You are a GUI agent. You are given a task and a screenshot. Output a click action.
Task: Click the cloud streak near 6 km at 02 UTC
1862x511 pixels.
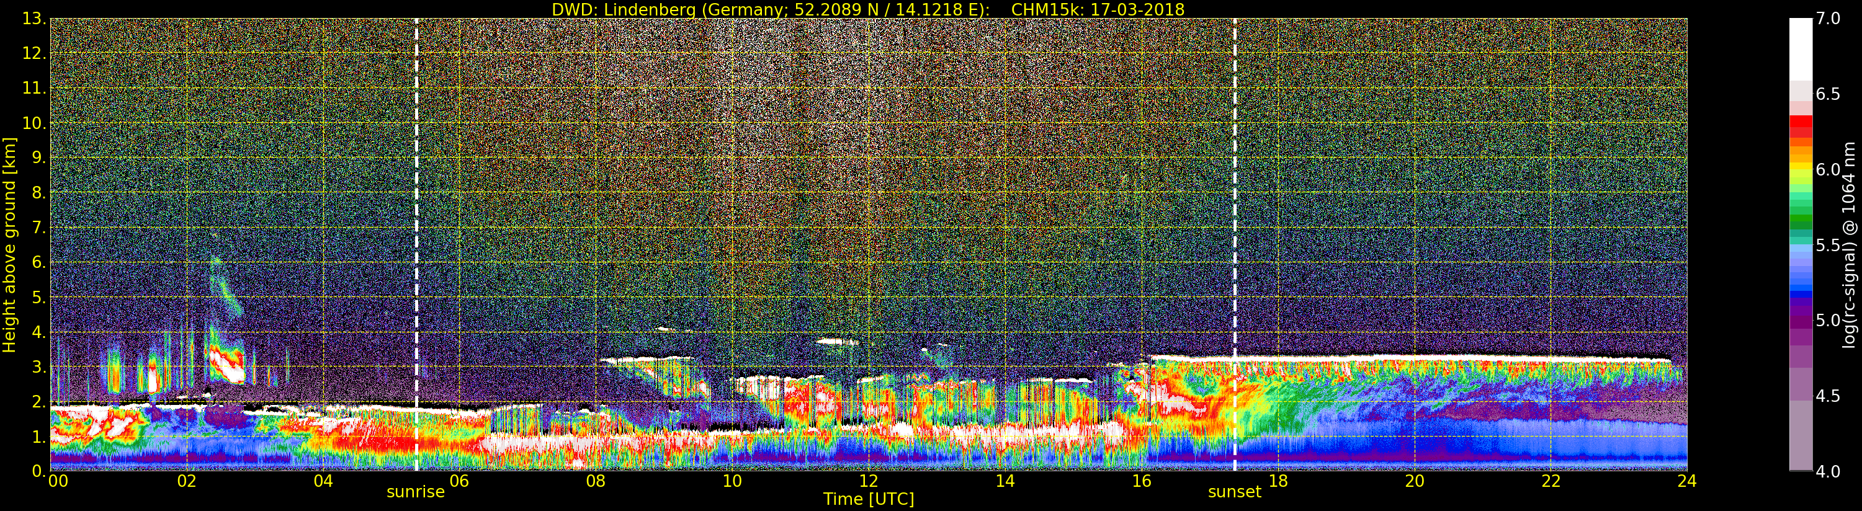225,287
